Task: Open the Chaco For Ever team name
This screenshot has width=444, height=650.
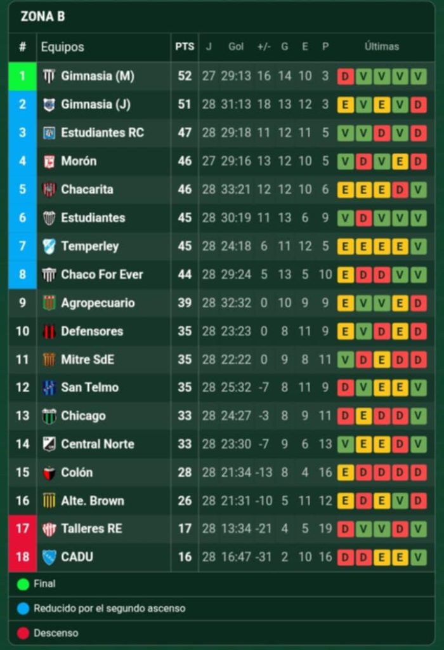Action: (101, 275)
